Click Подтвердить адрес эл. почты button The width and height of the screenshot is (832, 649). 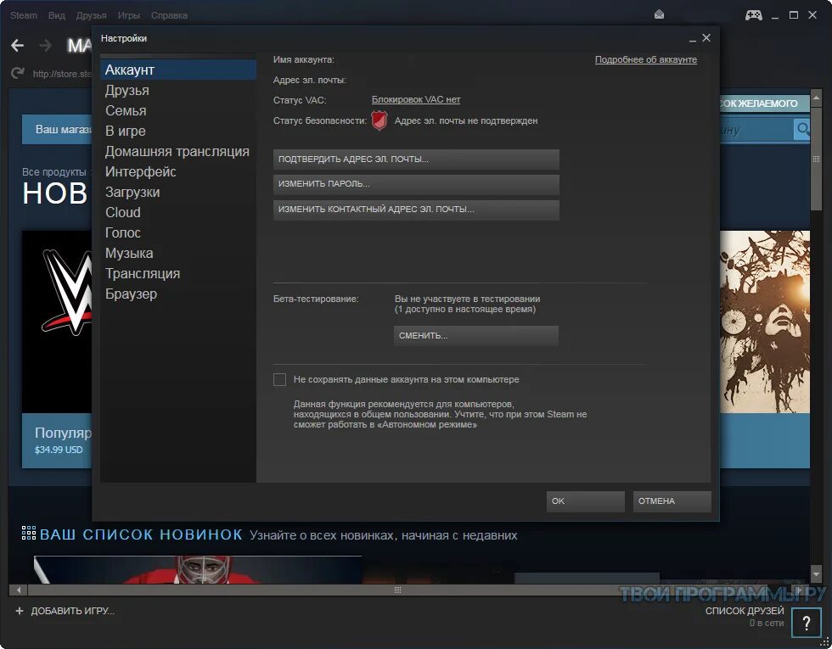point(416,159)
